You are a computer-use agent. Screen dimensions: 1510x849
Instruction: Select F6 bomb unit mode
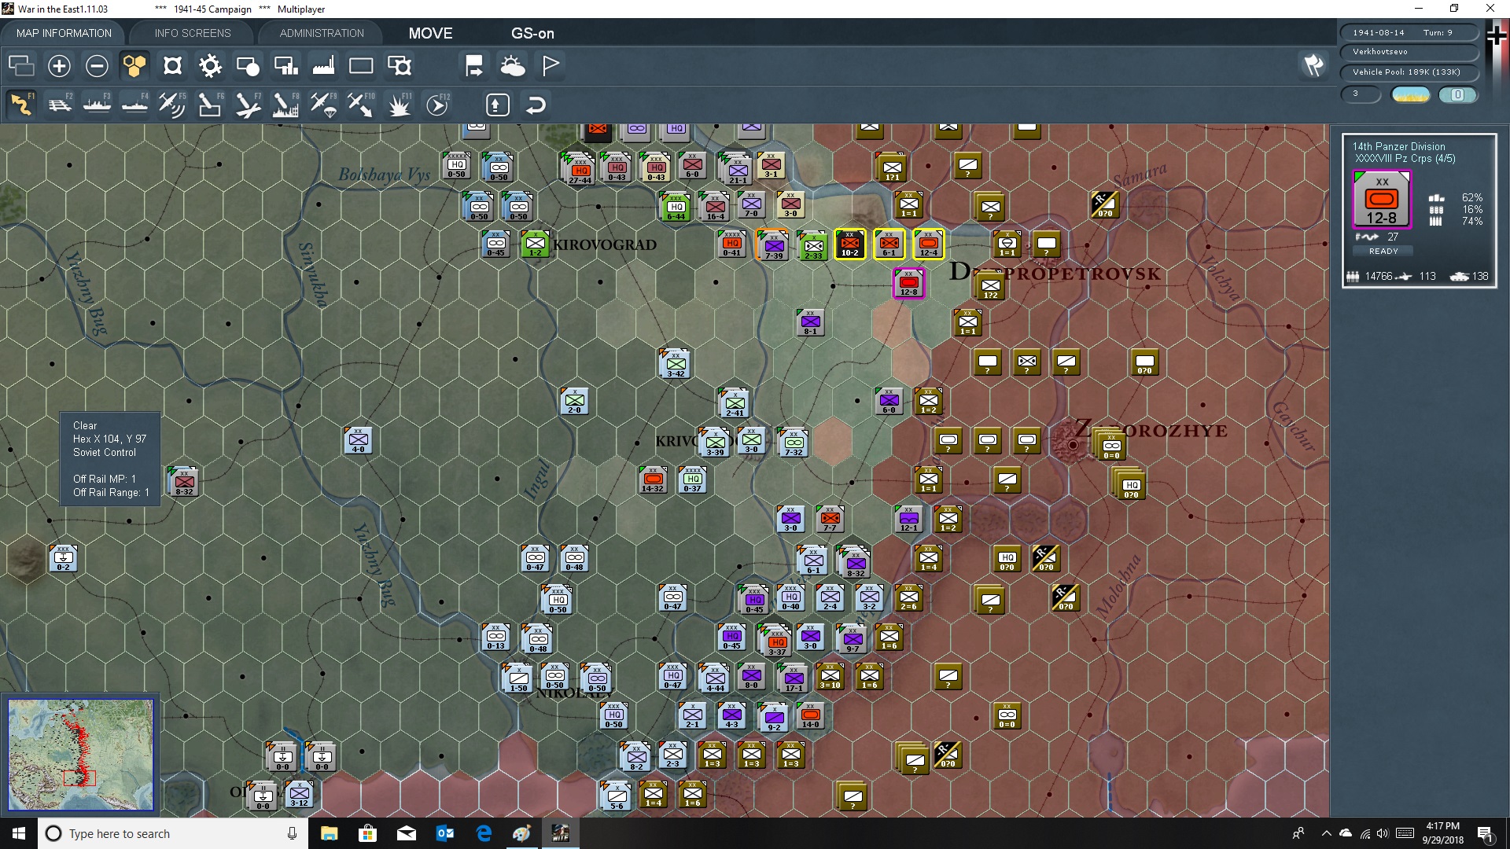(210, 105)
